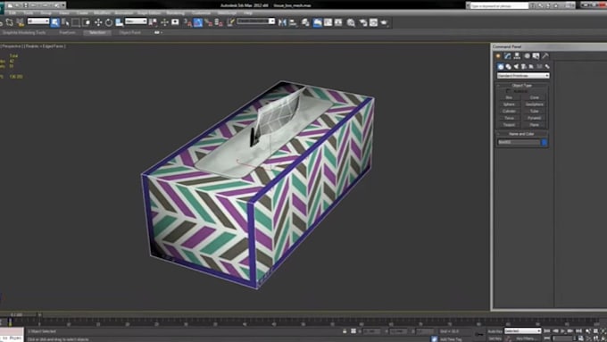Activate the Select and Rotate tool

pyautogui.click(x=109, y=22)
